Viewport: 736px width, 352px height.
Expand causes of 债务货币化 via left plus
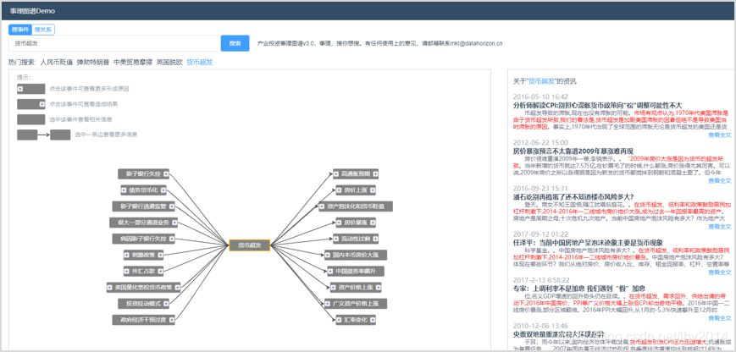point(125,190)
